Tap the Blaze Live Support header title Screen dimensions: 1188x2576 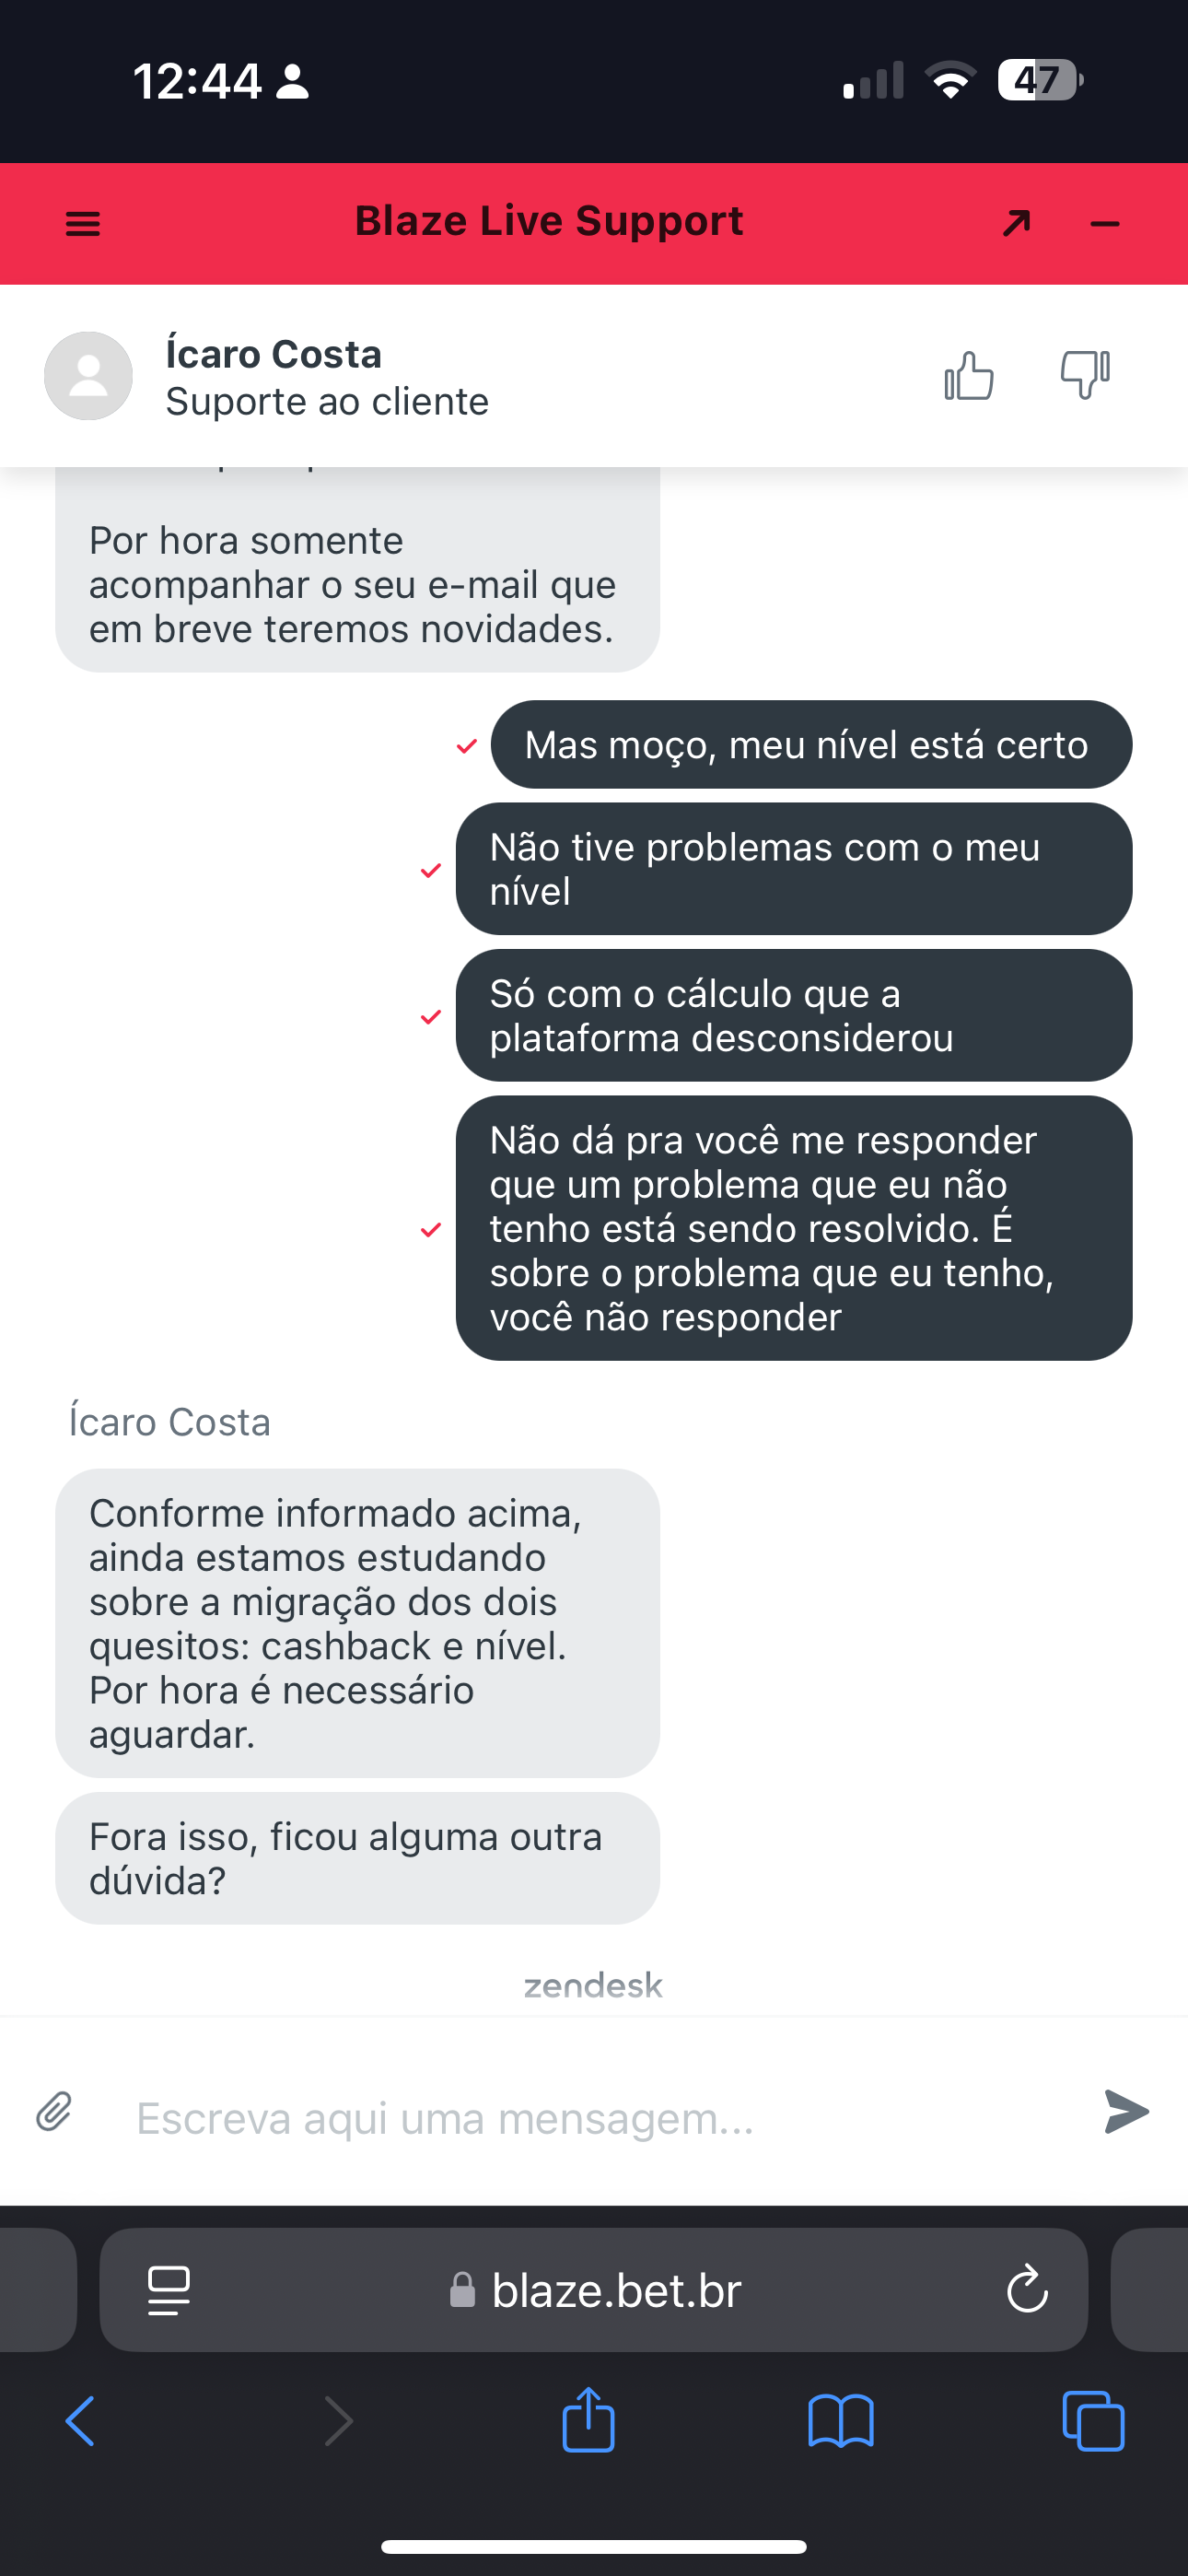coord(549,221)
